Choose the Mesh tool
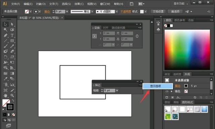Screen dimensions: 215x129 click(5, 73)
